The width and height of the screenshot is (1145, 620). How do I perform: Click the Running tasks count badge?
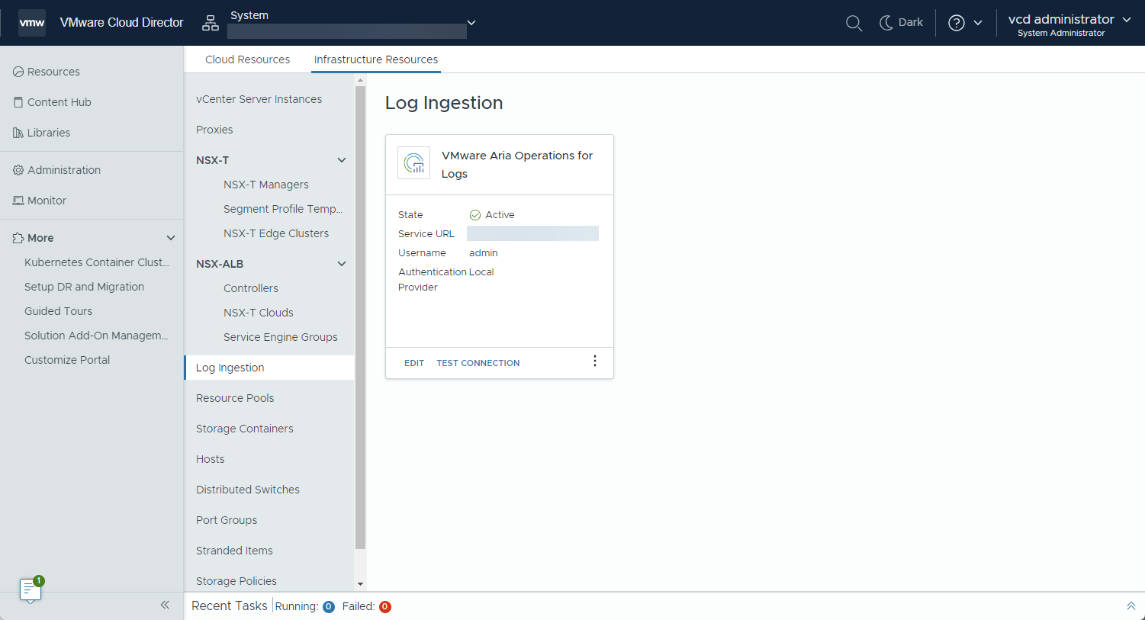click(x=329, y=607)
